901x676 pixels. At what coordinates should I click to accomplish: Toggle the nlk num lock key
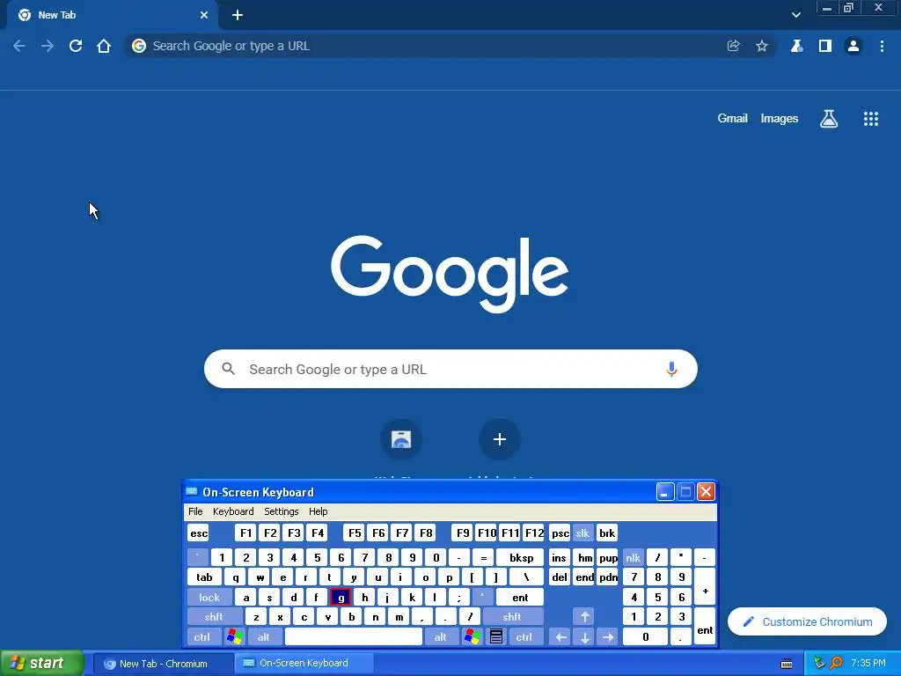click(x=633, y=558)
